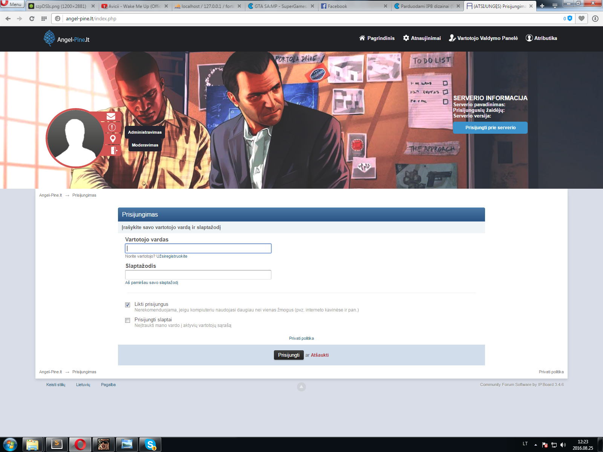The image size is (603, 452).
Task: Select the door logout icon beside avatar
Action: (114, 150)
